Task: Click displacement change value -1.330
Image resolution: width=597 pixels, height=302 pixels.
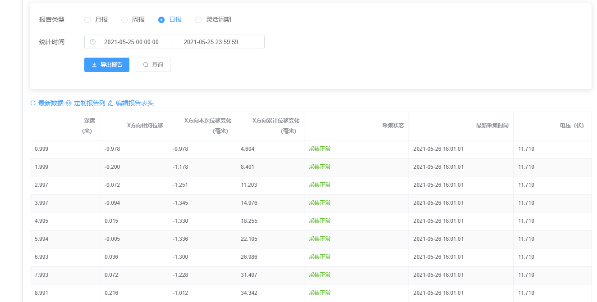Action: 180,221
